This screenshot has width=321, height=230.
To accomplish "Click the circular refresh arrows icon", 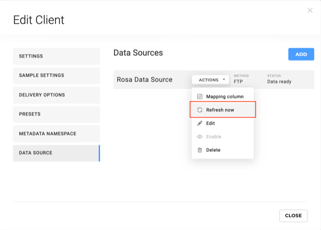I will coord(200,110).
